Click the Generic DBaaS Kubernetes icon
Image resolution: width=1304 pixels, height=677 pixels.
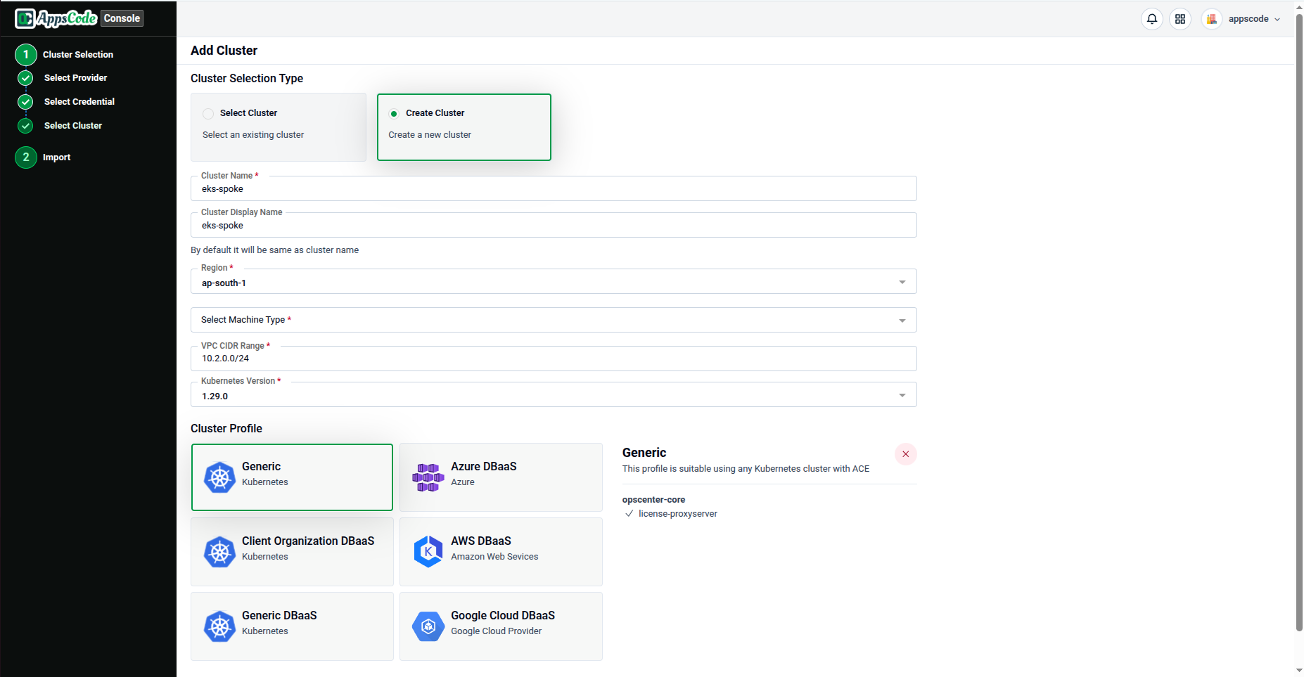tap(219, 626)
